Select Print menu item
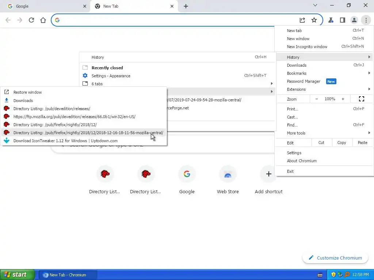Image resolution: width=374 pixels, height=280 pixels. (x=324, y=109)
